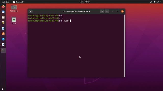
Task: Minimize the terminal window
Action: click(113, 11)
